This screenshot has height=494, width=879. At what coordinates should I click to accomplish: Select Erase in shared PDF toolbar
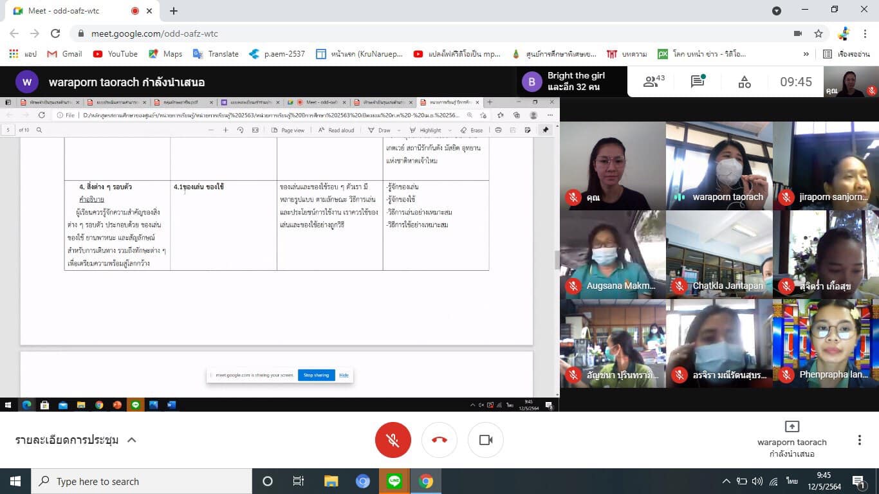472,130
